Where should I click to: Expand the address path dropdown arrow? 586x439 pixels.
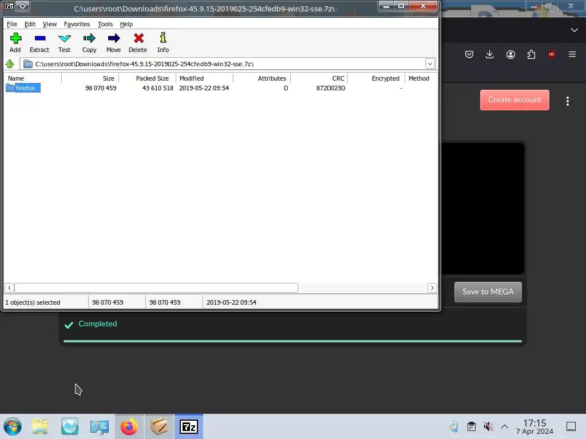[430, 64]
